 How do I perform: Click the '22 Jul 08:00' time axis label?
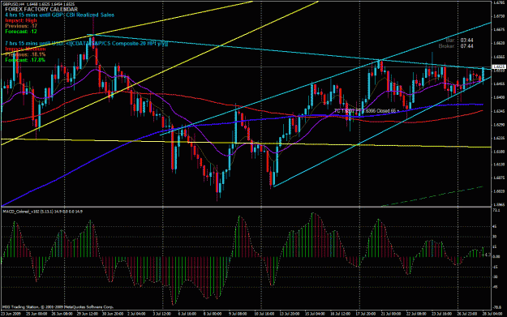click(x=416, y=314)
